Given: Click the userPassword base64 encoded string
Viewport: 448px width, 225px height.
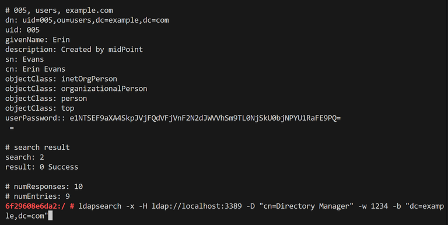Looking at the screenshot, I should pyautogui.click(x=205, y=118).
